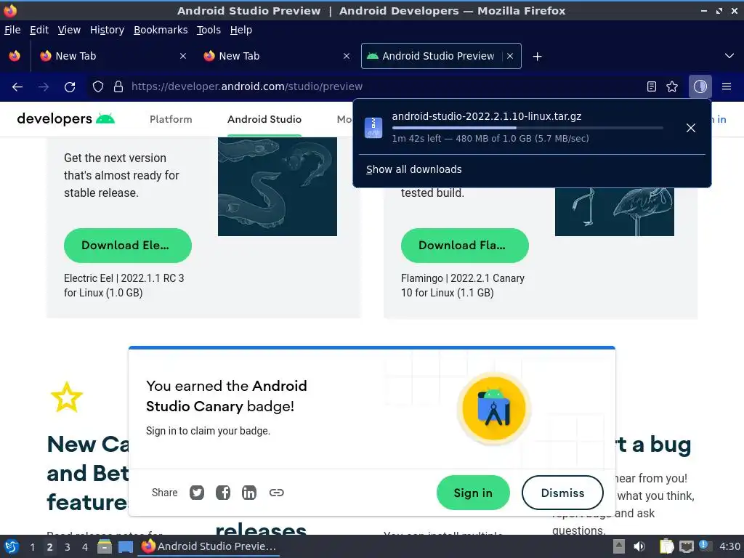The height and width of the screenshot is (558, 744).
Task: Bookmark this page with the star icon
Action: click(672, 86)
